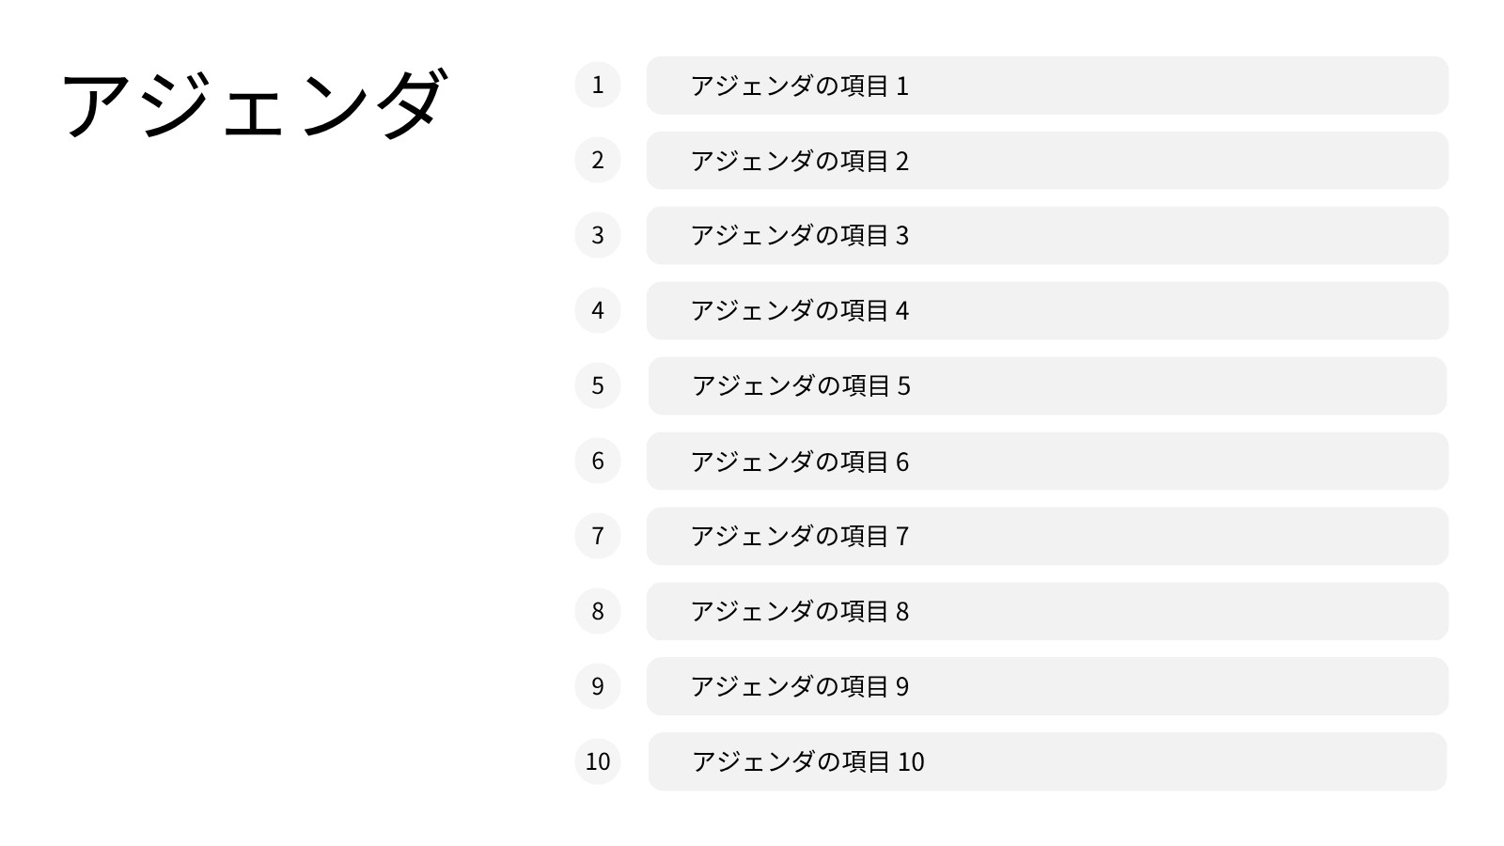The height and width of the screenshot is (846, 1504).
Task: Click the number 9 circle badge
Action: (598, 686)
